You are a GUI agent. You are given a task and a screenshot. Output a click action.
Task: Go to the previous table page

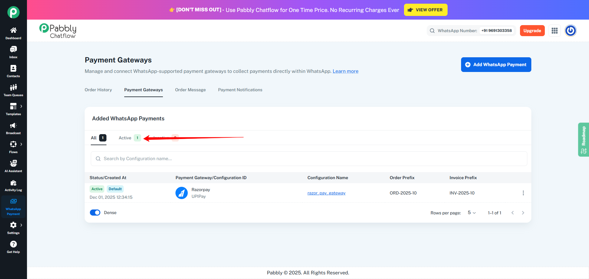tap(513, 213)
